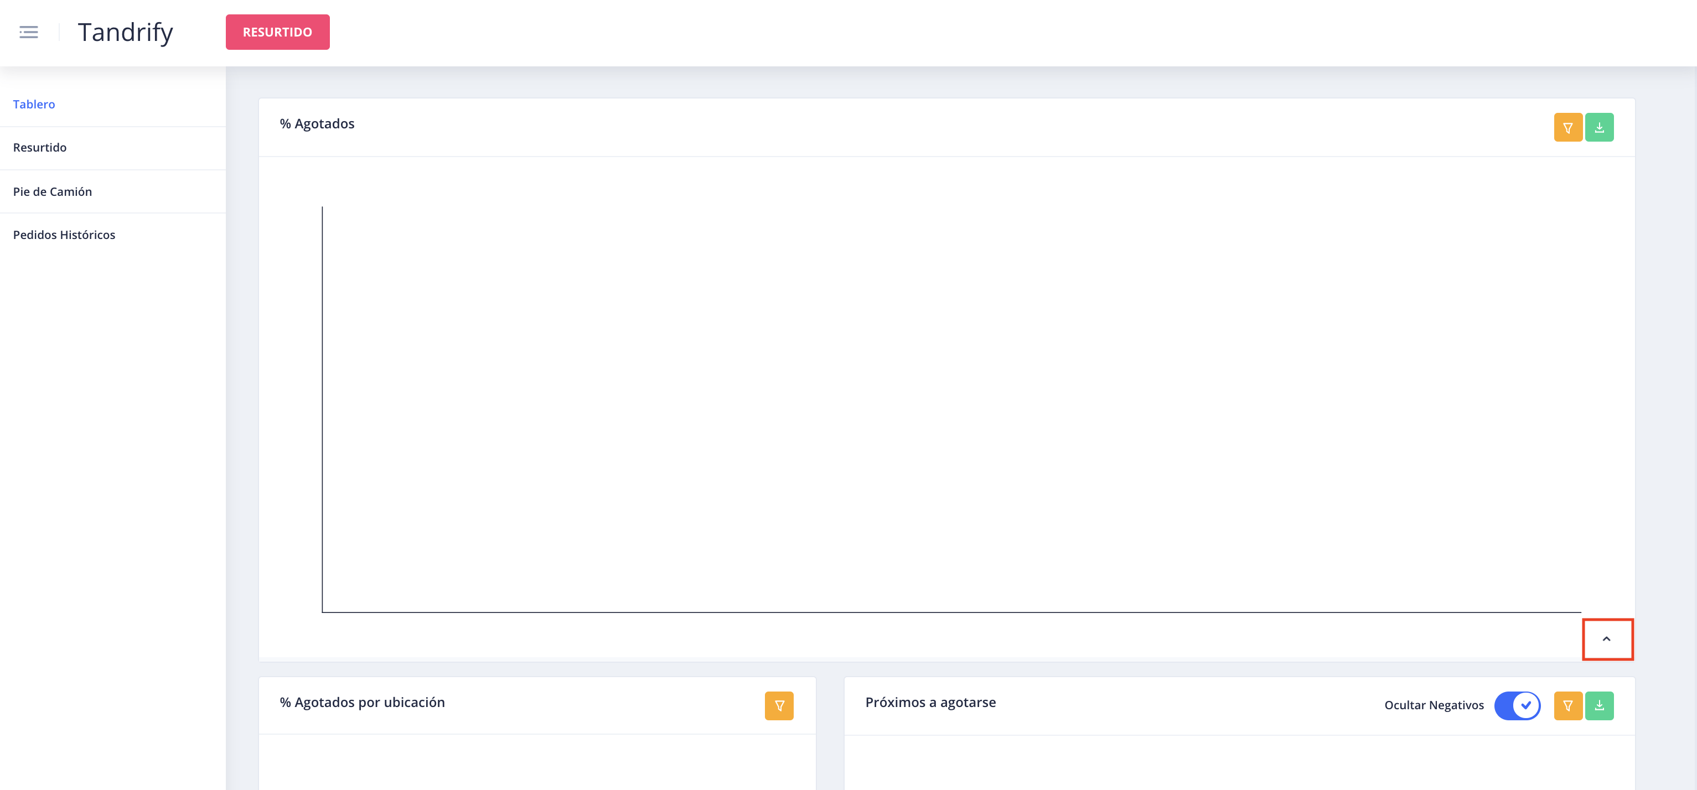Download the % Agotados chart data

1599,127
